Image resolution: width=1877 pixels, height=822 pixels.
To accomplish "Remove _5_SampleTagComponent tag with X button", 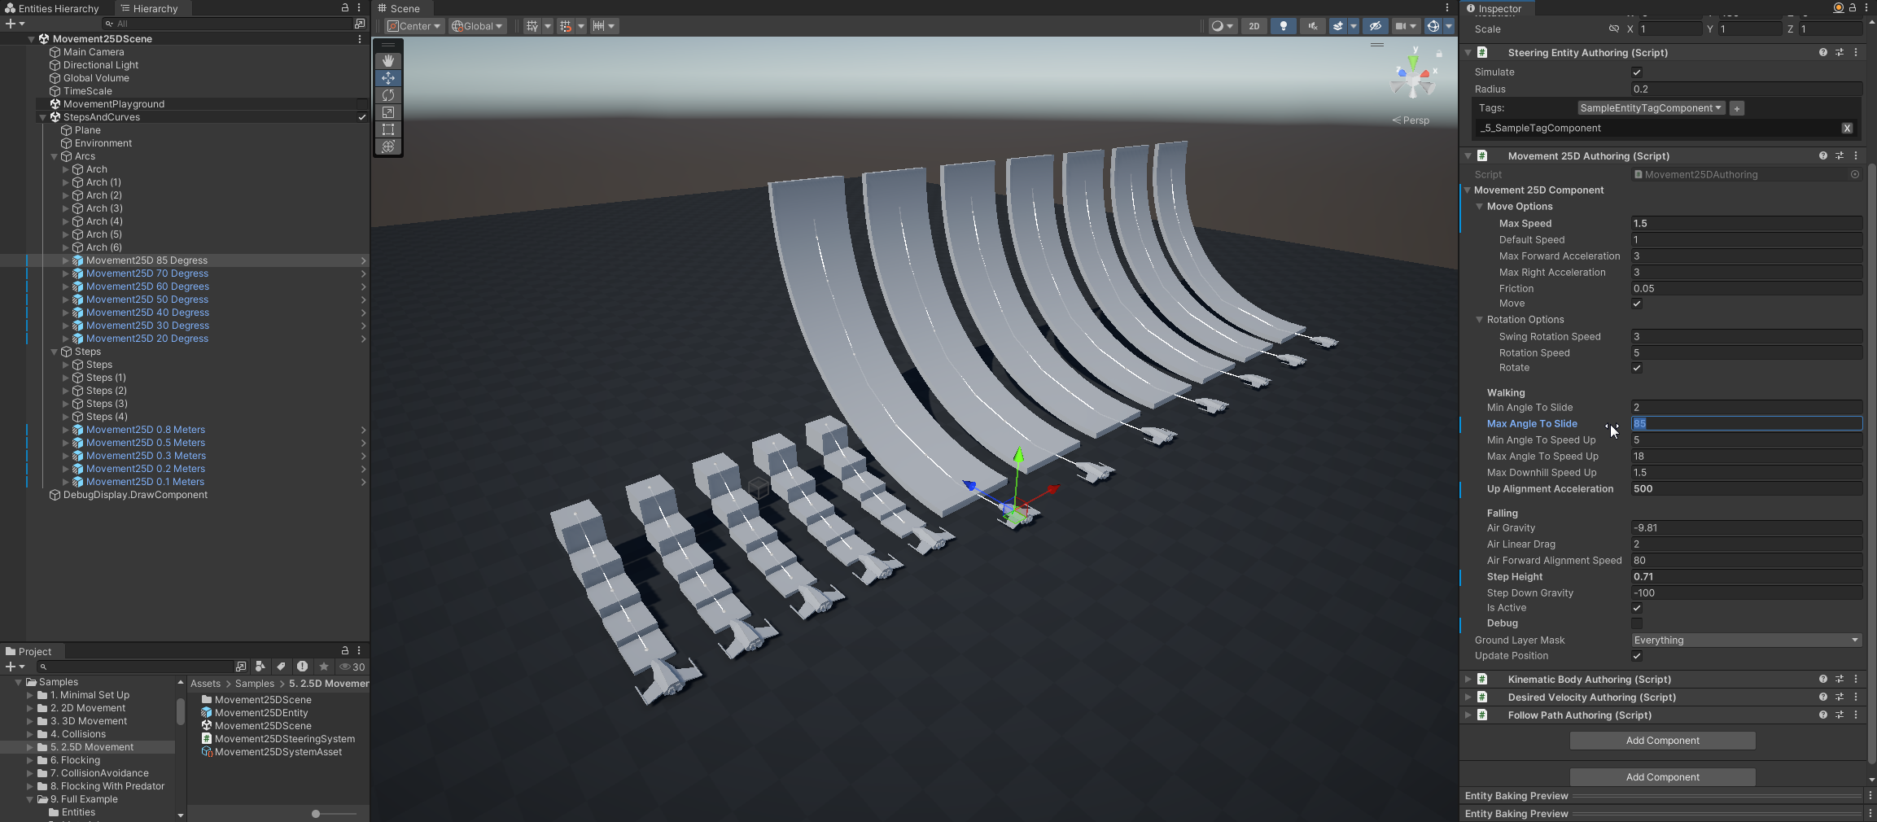I will pos(1847,129).
